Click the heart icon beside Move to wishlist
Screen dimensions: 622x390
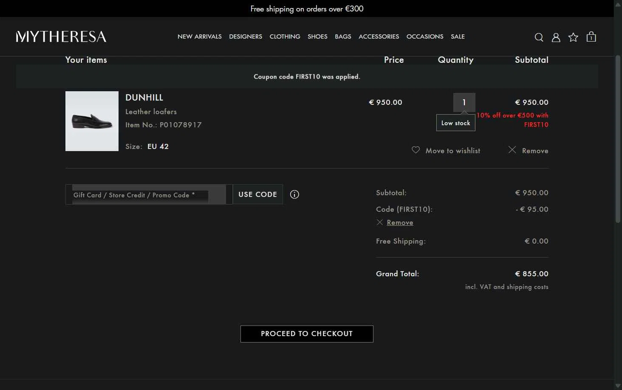click(416, 150)
